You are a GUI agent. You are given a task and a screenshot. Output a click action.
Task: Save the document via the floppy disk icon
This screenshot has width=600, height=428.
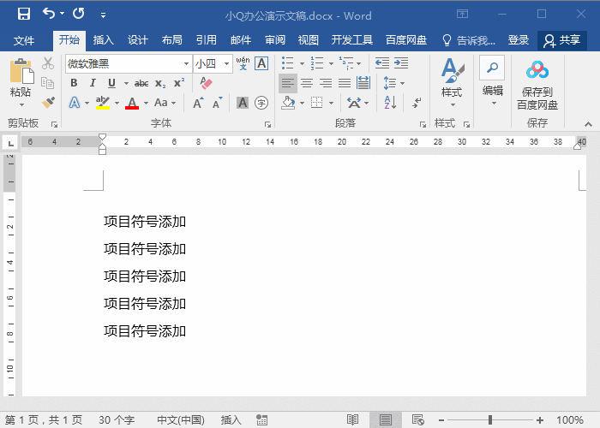pyautogui.click(x=24, y=15)
